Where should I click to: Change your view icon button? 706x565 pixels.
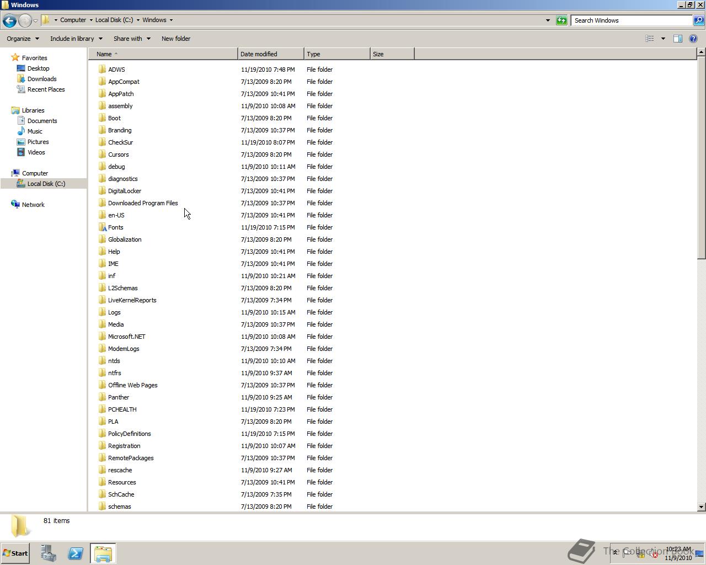650,39
